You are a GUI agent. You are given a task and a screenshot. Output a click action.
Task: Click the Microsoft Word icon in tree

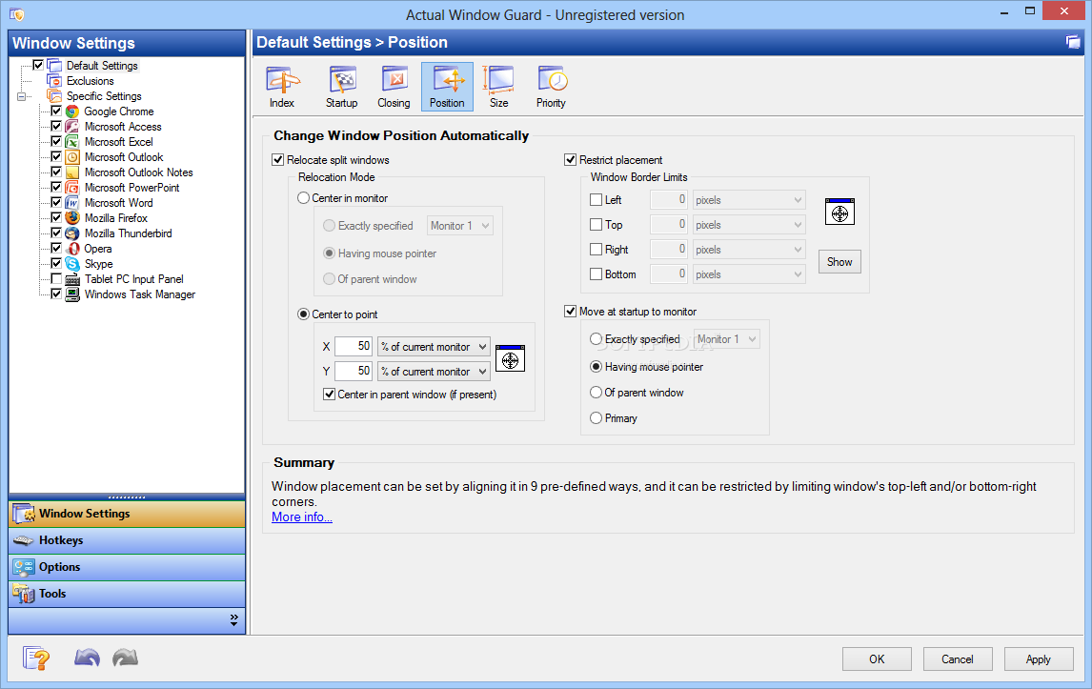pyautogui.click(x=72, y=203)
